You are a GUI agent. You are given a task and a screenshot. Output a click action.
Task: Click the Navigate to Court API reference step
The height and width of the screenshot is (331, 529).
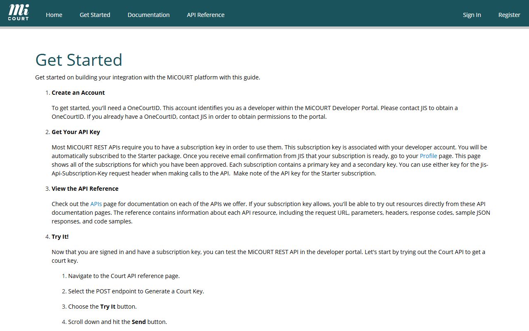[124, 276]
